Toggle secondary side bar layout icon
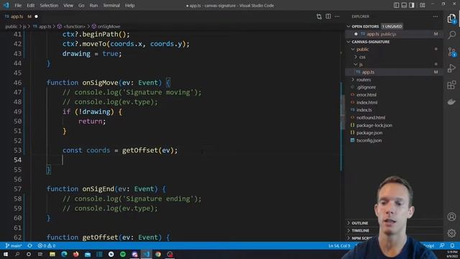The image size is (460, 259). pyautogui.click(x=412, y=5)
